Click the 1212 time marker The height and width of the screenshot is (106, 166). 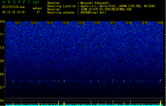[34, 23]
